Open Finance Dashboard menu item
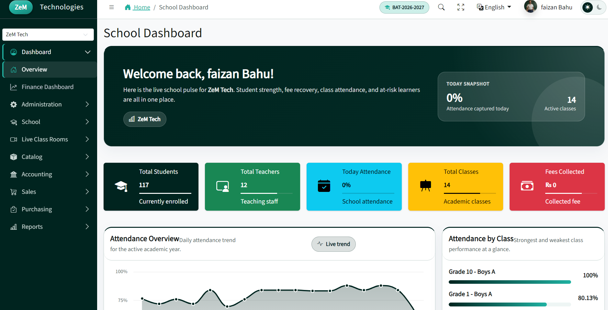Viewport: 608px width, 310px height. click(x=50, y=87)
